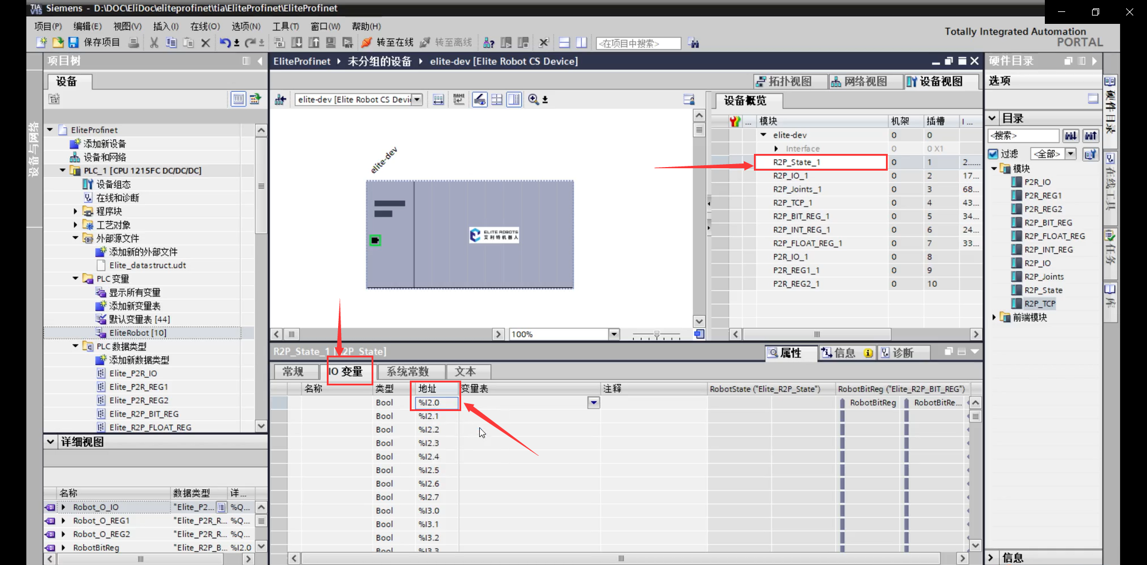Click the Cut scissors icon
Screen dimensions: 1147x565
click(x=154, y=42)
